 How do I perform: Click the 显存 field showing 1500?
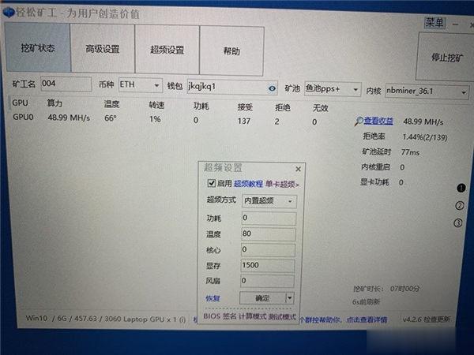click(x=268, y=265)
